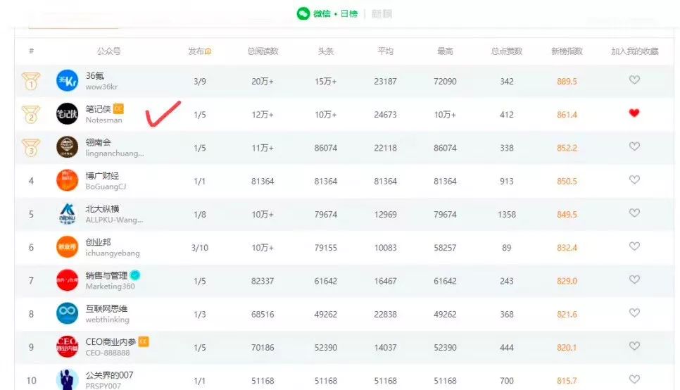Favorite 互联网思维 using its heart icon

pyautogui.click(x=634, y=313)
